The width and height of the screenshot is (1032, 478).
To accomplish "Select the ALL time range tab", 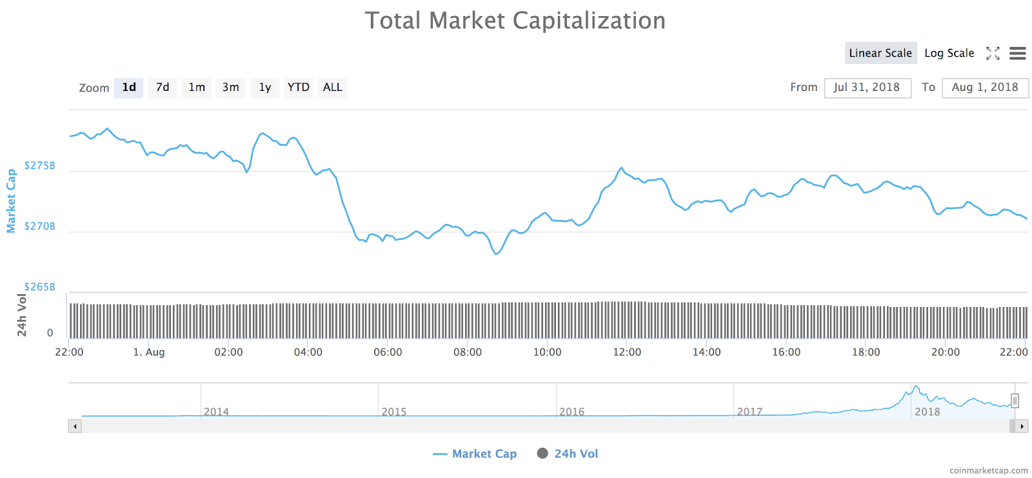I will pyautogui.click(x=332, y=88).
